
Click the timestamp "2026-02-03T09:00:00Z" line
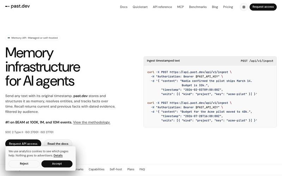tap(192, 90)
